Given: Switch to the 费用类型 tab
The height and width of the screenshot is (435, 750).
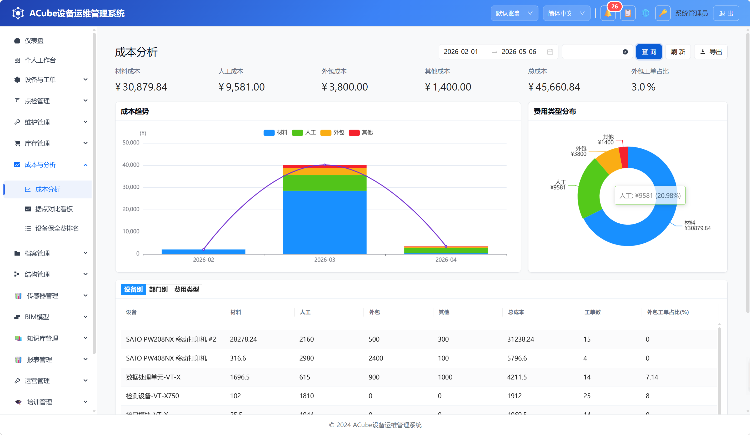Looking at the screenshot, I should tap(187, 289).
